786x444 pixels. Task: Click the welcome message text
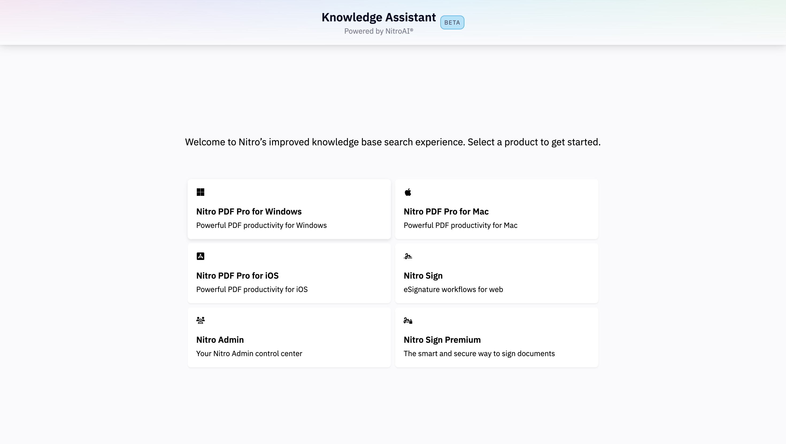point(393,142)
